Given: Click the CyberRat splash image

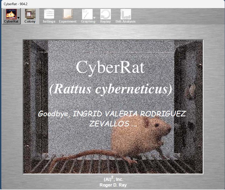Looking at the screenshot, I should tap(113, 107).
